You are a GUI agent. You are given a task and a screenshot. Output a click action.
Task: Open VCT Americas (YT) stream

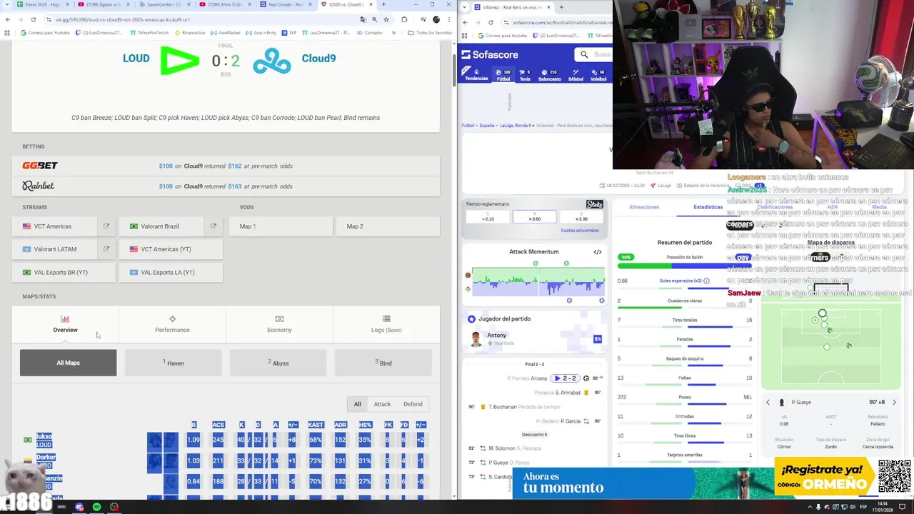[x=171, y=249]
